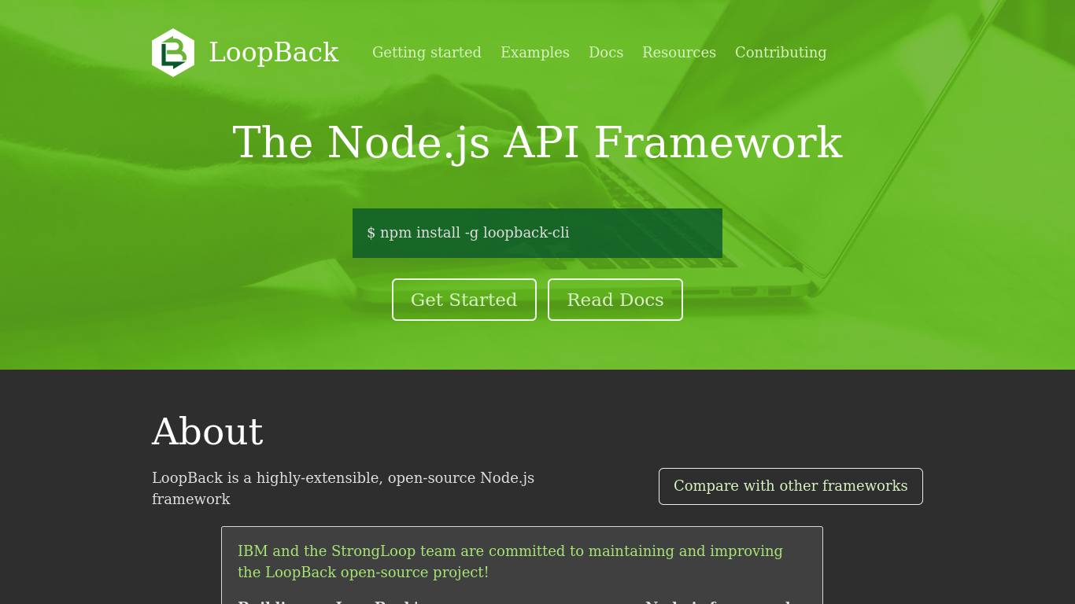1075x604 pixels.
Task: Open the Contributing navigation item
Action: point(781,53)
